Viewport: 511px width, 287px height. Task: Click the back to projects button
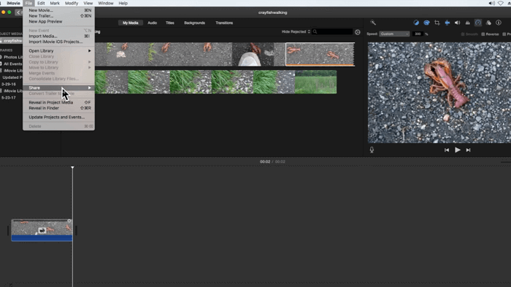pos(18,12)
